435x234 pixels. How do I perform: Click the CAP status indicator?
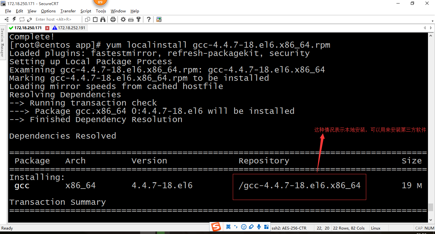419,228
